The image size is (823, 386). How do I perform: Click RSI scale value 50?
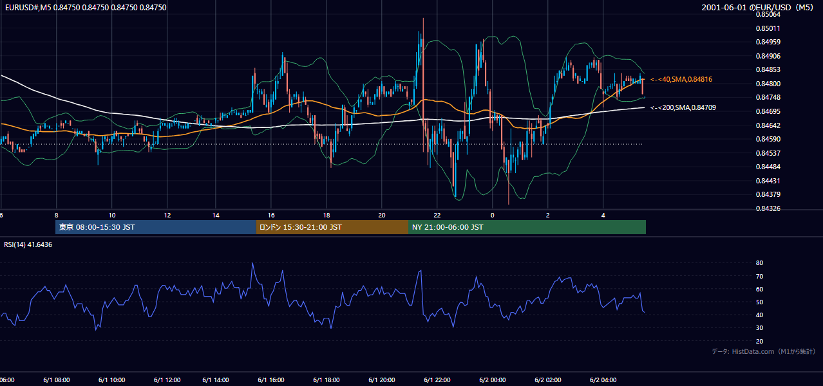tap(759, 302)
